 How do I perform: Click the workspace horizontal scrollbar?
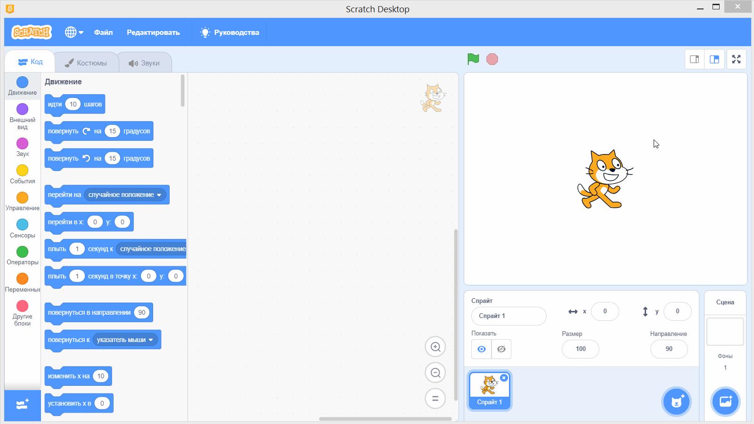385,418
